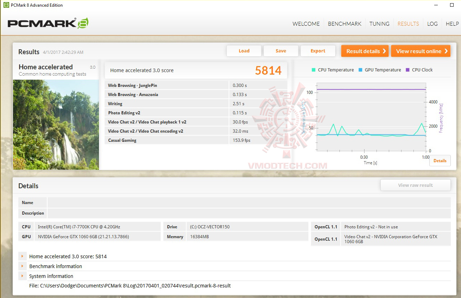Click the Description input field
This screenshot has height=298, width=461.
[x=249, y=213]
